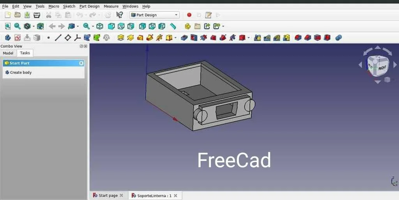Open the Sketch menu
Image resolution: width=399 pixels, height=200 pixels.
coord(69,6)
